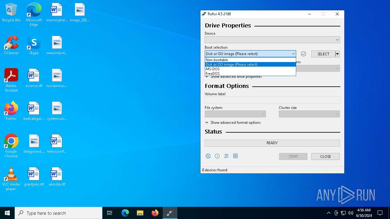Open the target system dropdown

[x=318, y=68]
